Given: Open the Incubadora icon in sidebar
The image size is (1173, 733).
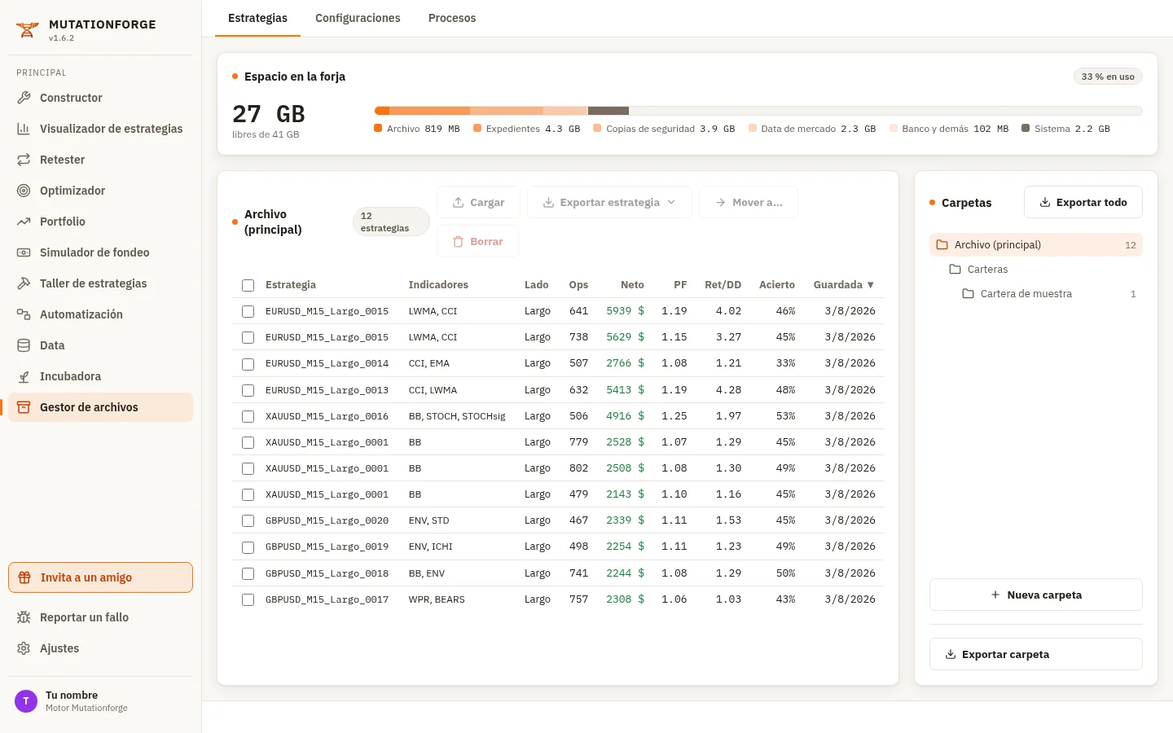Looking at the screenshot, I should (x=24, y=376).
